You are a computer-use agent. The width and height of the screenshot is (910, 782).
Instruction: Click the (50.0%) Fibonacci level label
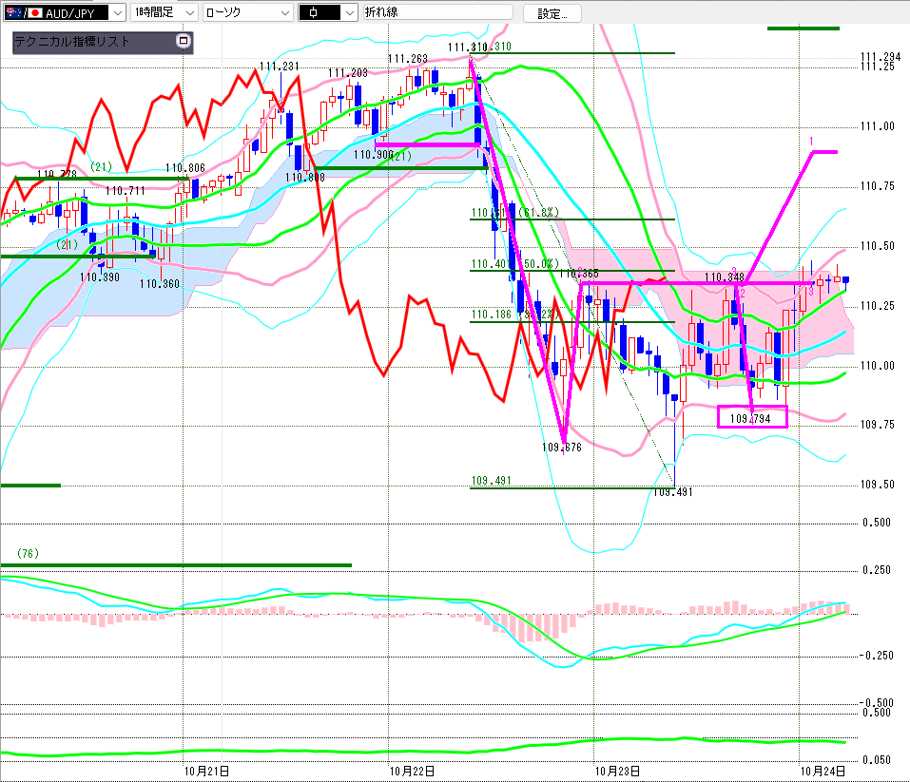(538, 264)
